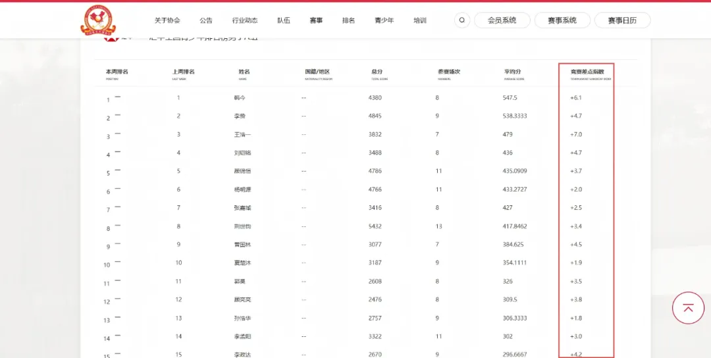711x358 pixels.
Task: Click the 会员系统 button
Action: coord(502,20)
